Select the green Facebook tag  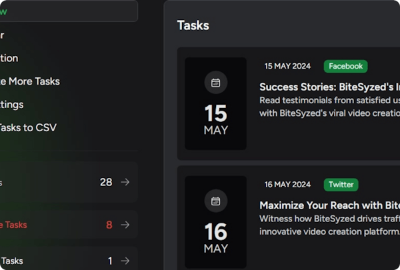point(345,66)
